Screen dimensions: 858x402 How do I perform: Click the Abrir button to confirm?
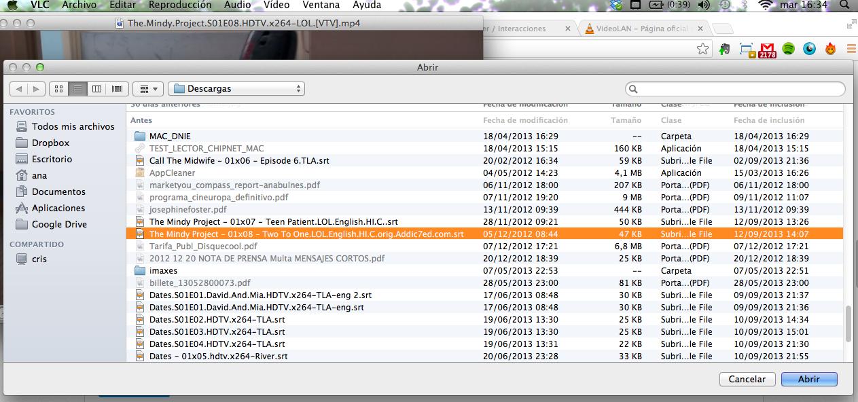click(808, 379)
